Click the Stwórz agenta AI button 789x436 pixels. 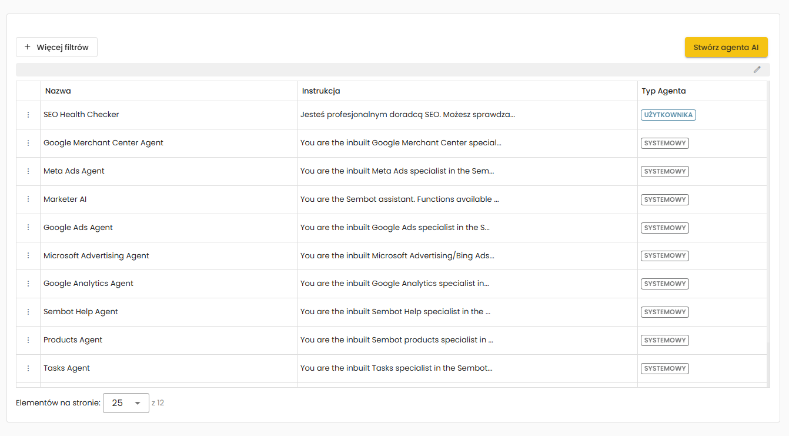pos(726,48)
